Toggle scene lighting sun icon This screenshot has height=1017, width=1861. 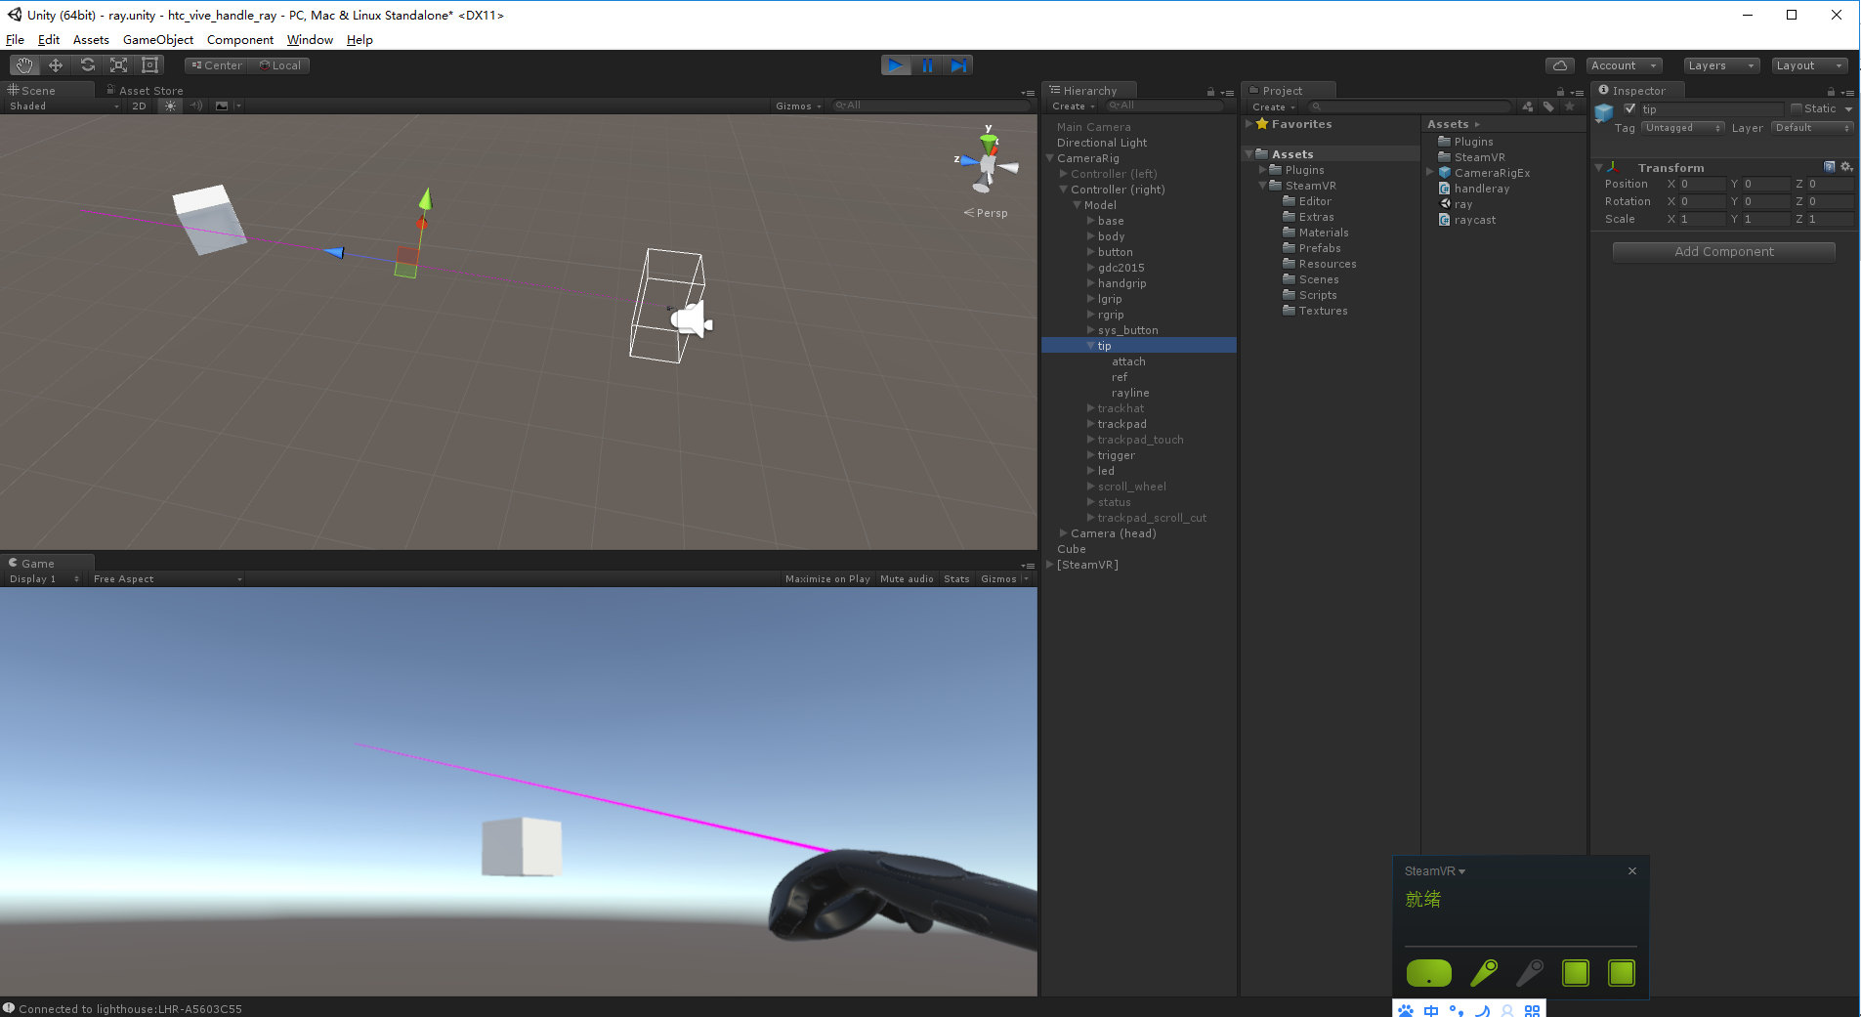(171, 106)
